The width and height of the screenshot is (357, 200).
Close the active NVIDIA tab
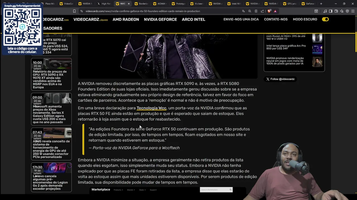click(x=128, y=4)
